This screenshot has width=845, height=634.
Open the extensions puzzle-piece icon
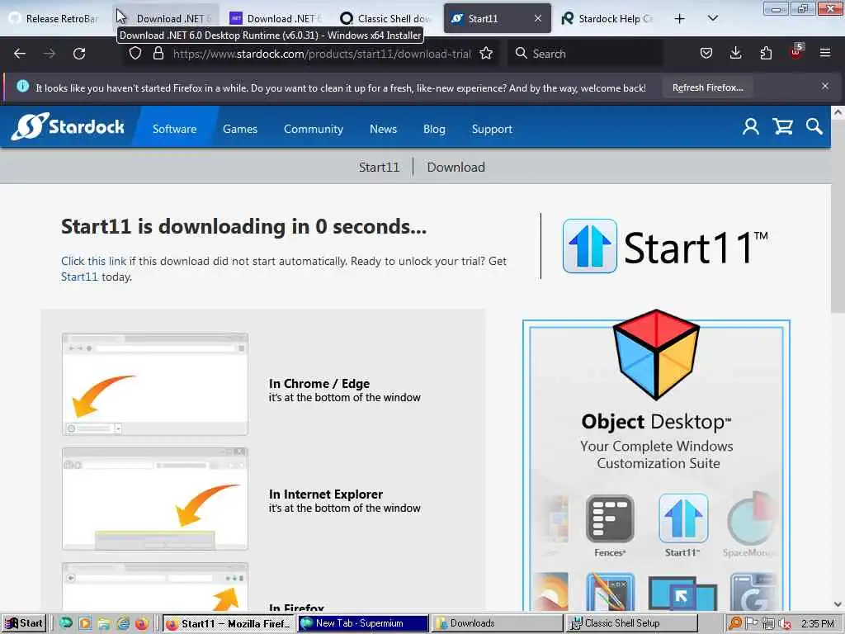(766, 53)
